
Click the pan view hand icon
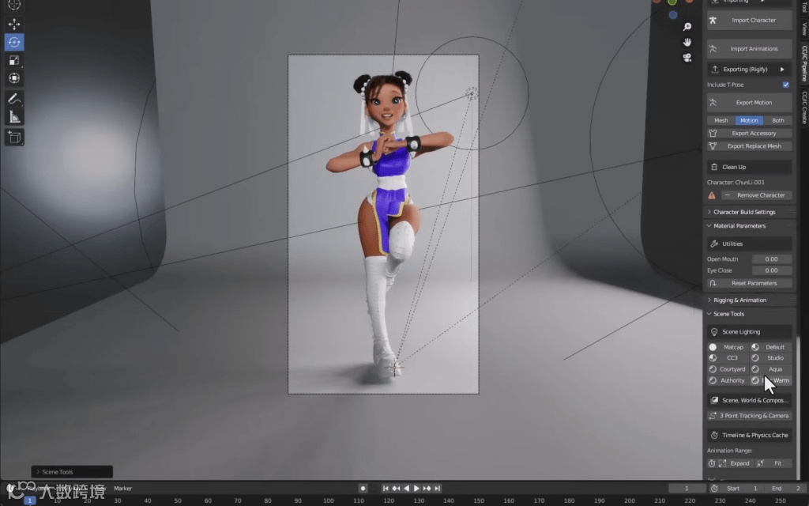687,43
